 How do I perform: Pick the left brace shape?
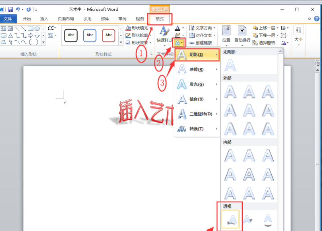point(31,42)
